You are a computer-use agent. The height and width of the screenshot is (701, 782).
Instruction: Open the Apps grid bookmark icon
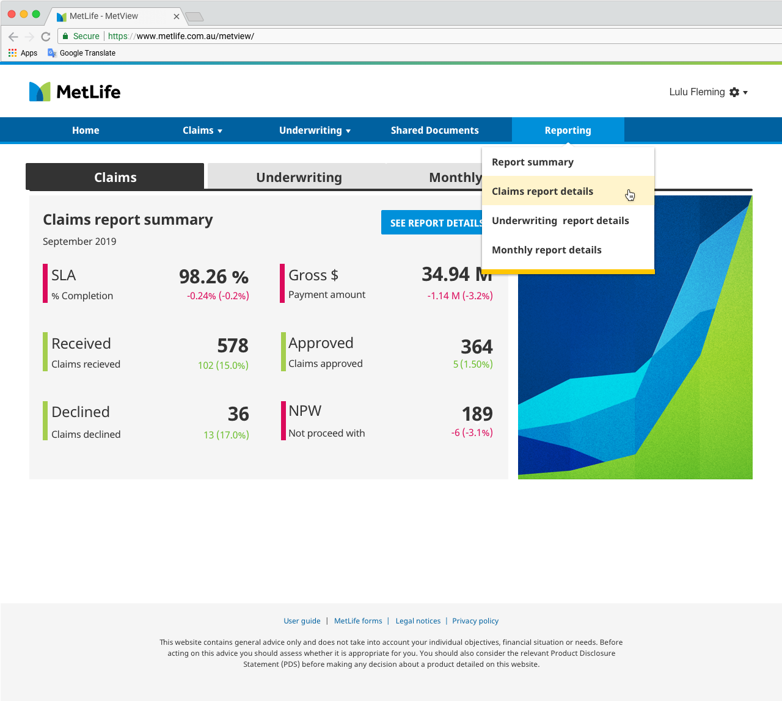[x=12, y=53]
